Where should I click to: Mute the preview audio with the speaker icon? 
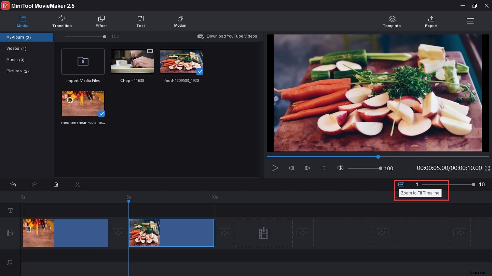coord(340,168)
